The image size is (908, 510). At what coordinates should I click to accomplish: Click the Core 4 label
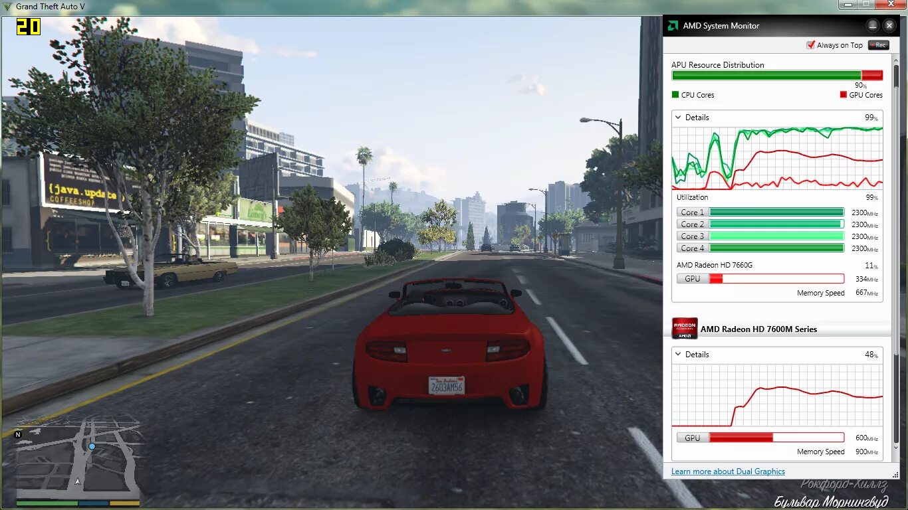click(x=693, y=248)
